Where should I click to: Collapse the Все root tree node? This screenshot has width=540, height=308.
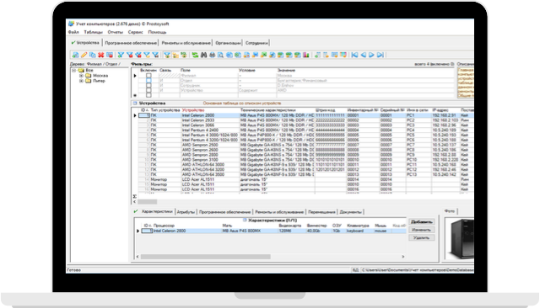pyautogui.click(x=73, y=70)
